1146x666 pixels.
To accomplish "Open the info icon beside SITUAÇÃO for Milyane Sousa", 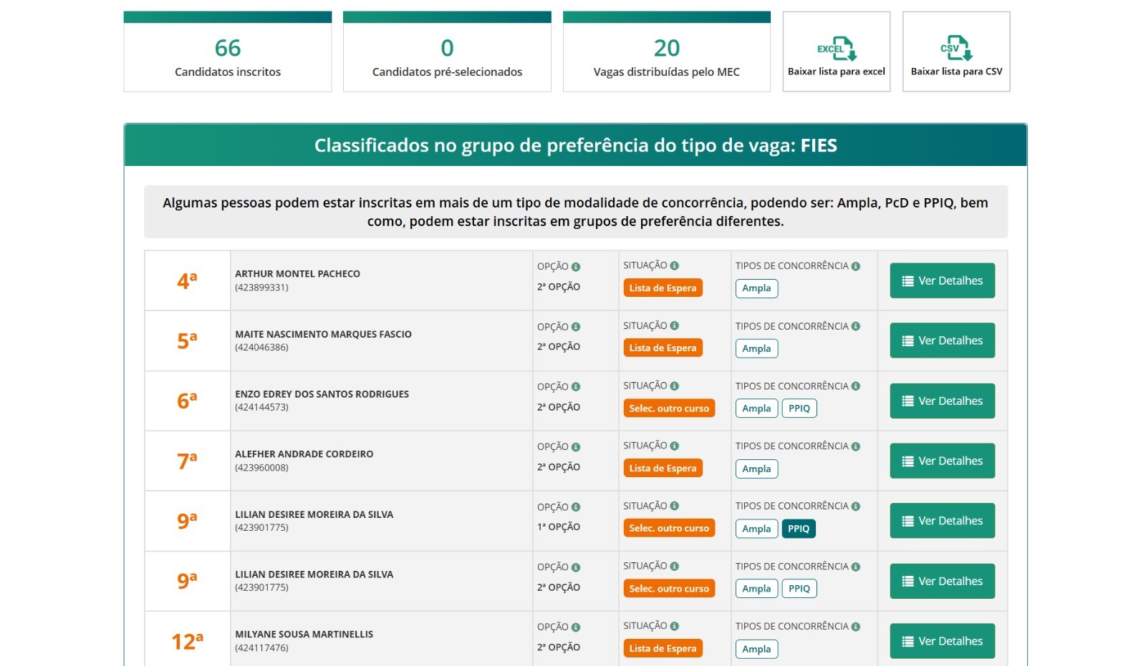I will (x=675, y=626).
